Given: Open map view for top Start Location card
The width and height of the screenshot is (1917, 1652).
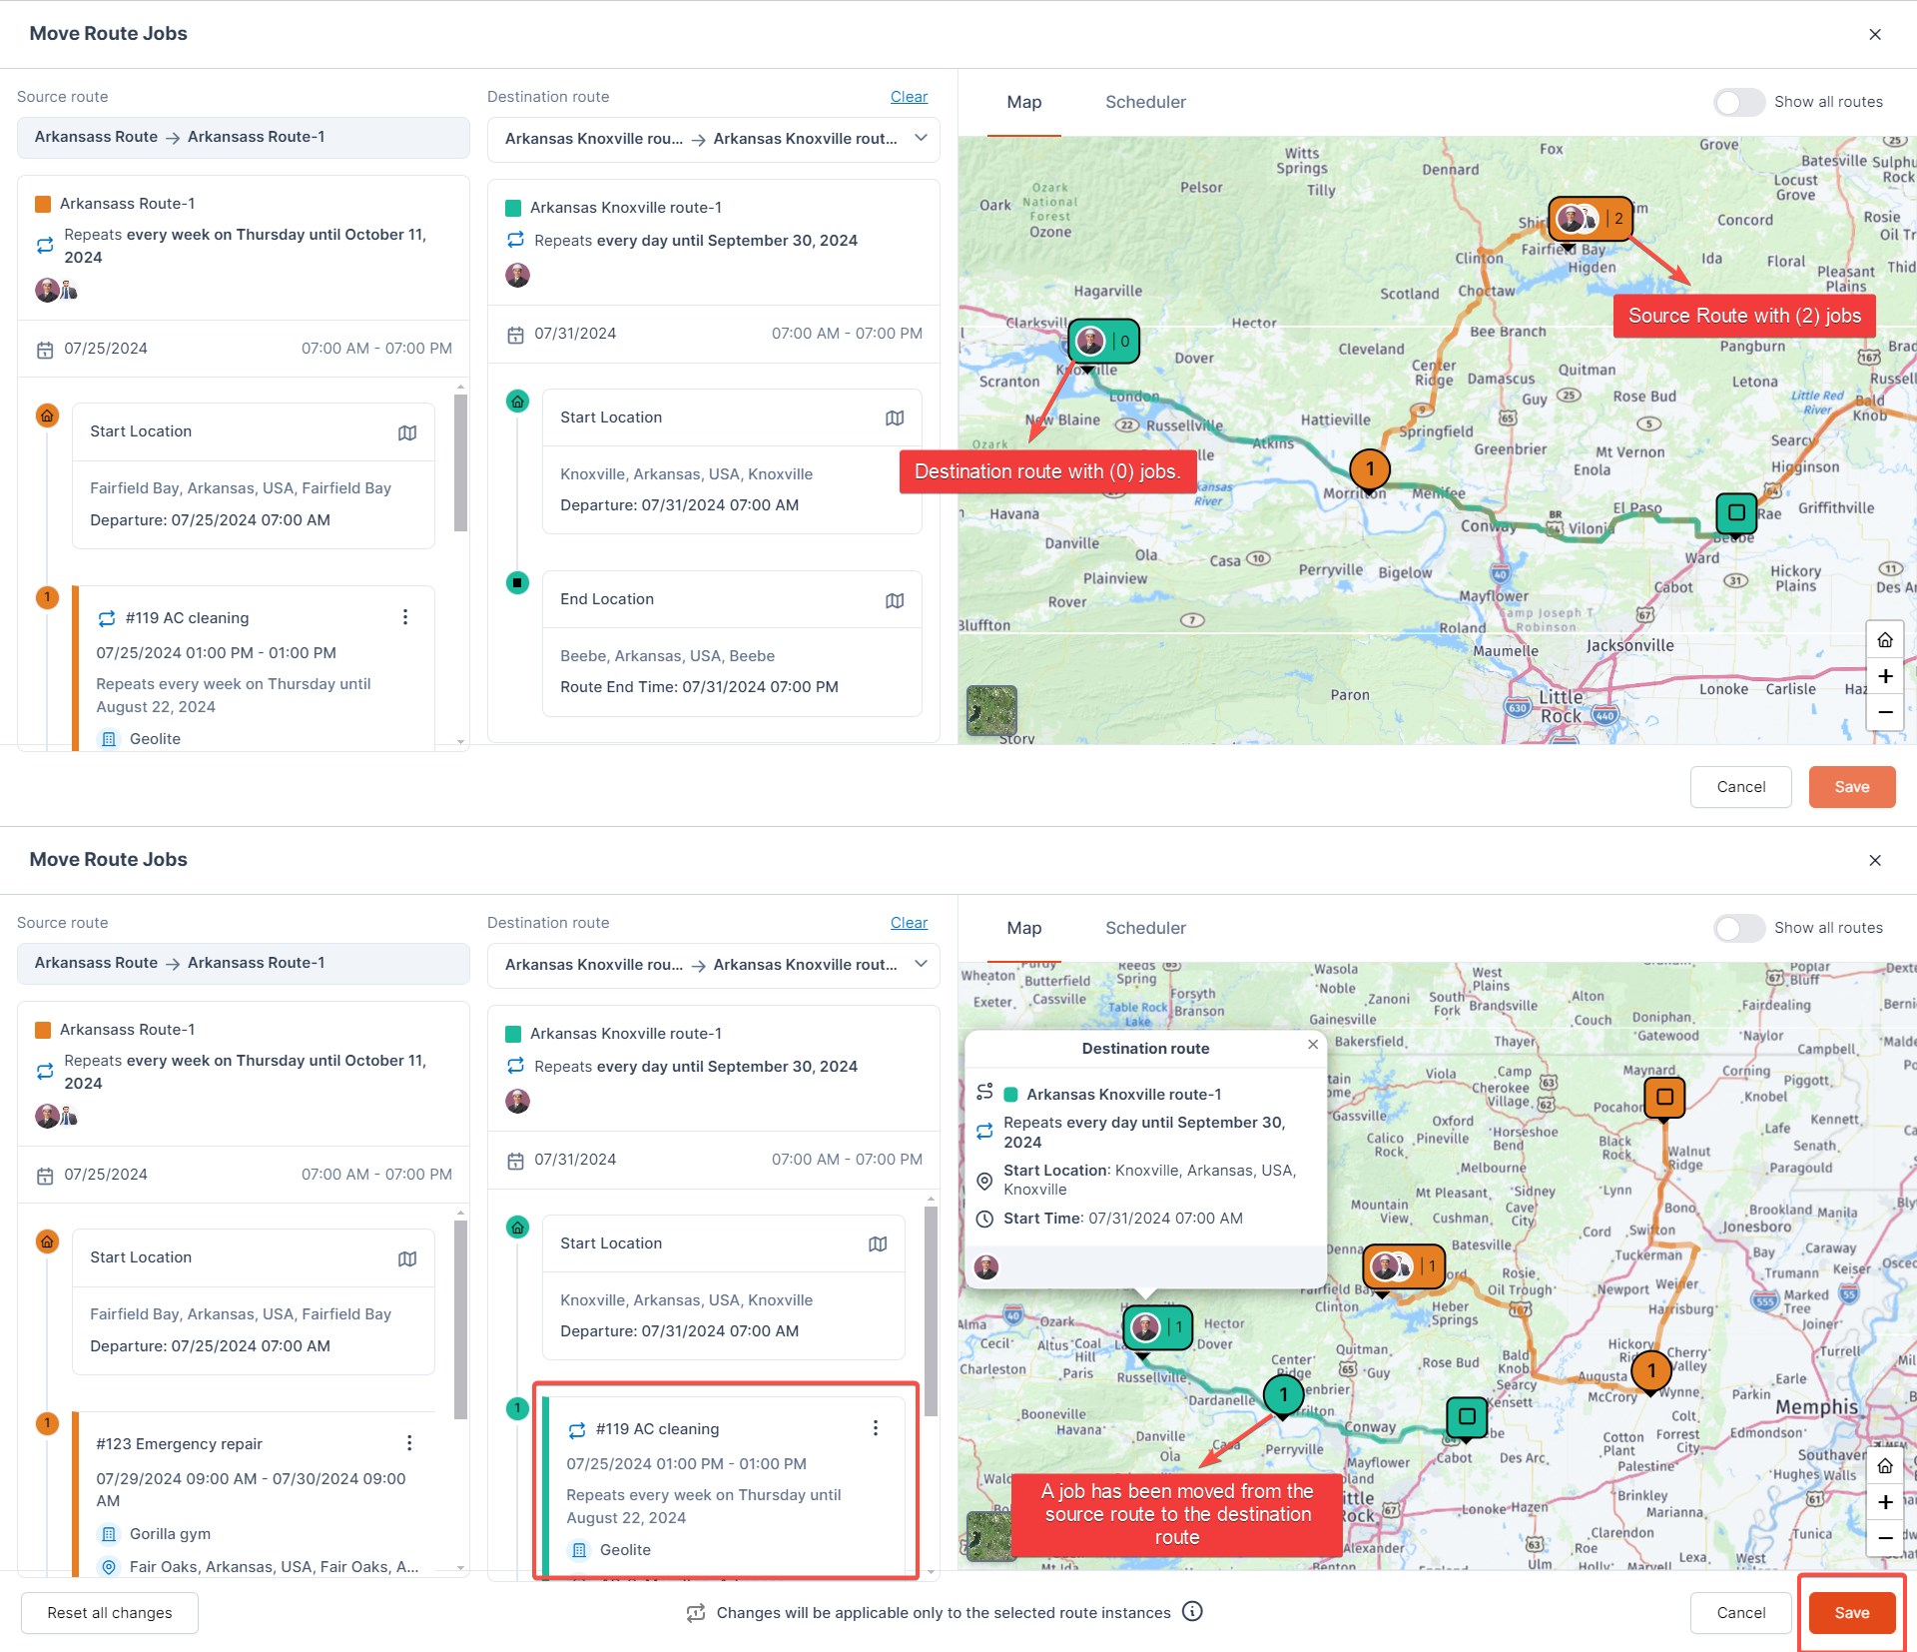Looking at the screenshot, I should pos(407,432).
